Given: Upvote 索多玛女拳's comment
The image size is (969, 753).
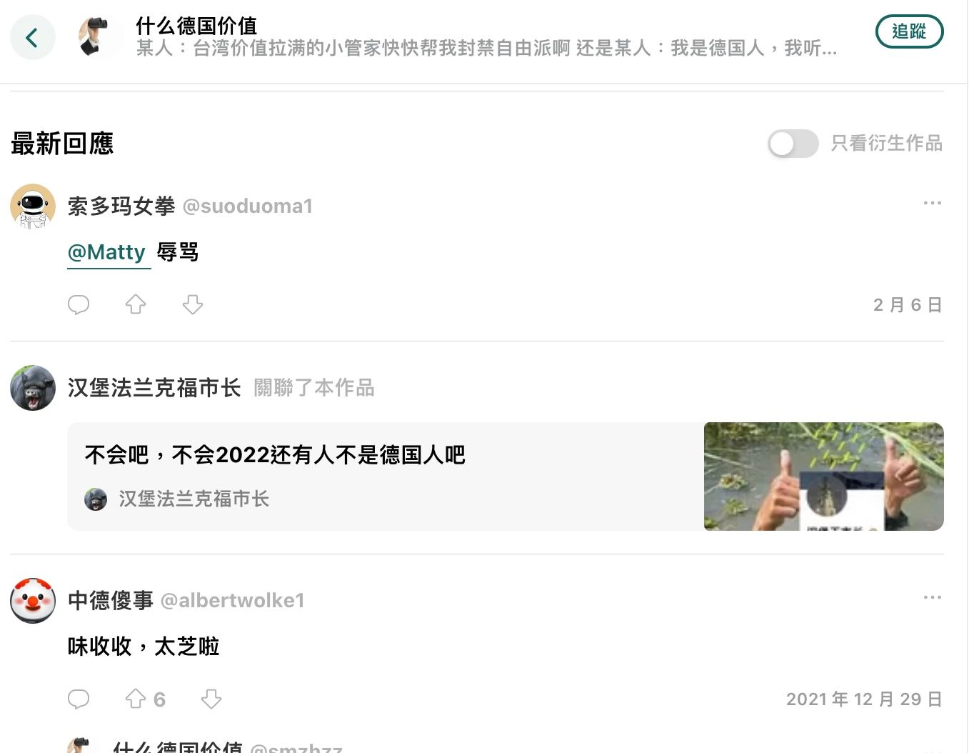Looking at the screenshot, I should point(136,304).
